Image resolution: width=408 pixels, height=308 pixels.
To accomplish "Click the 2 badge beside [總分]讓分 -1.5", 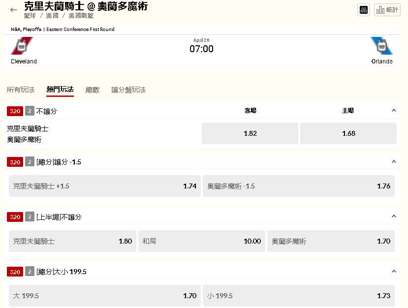I will 30,162.
